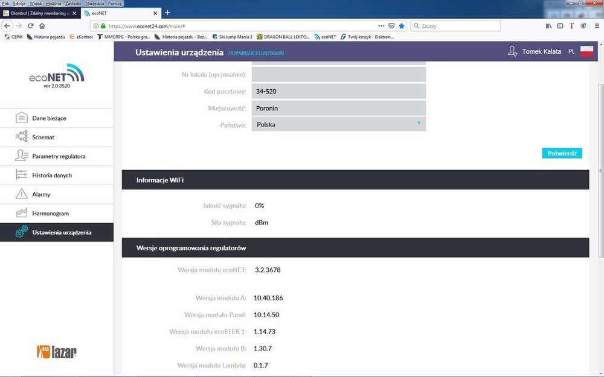Click the user profile icon by Tomek Kalata

click(512, 52)
